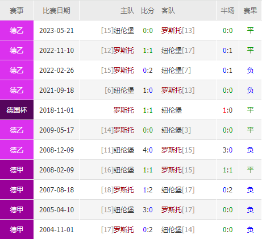Click the 赛事 column header
Image resolution: width=262 pixels, height=239 pixels.
click(x=16, y=10)
